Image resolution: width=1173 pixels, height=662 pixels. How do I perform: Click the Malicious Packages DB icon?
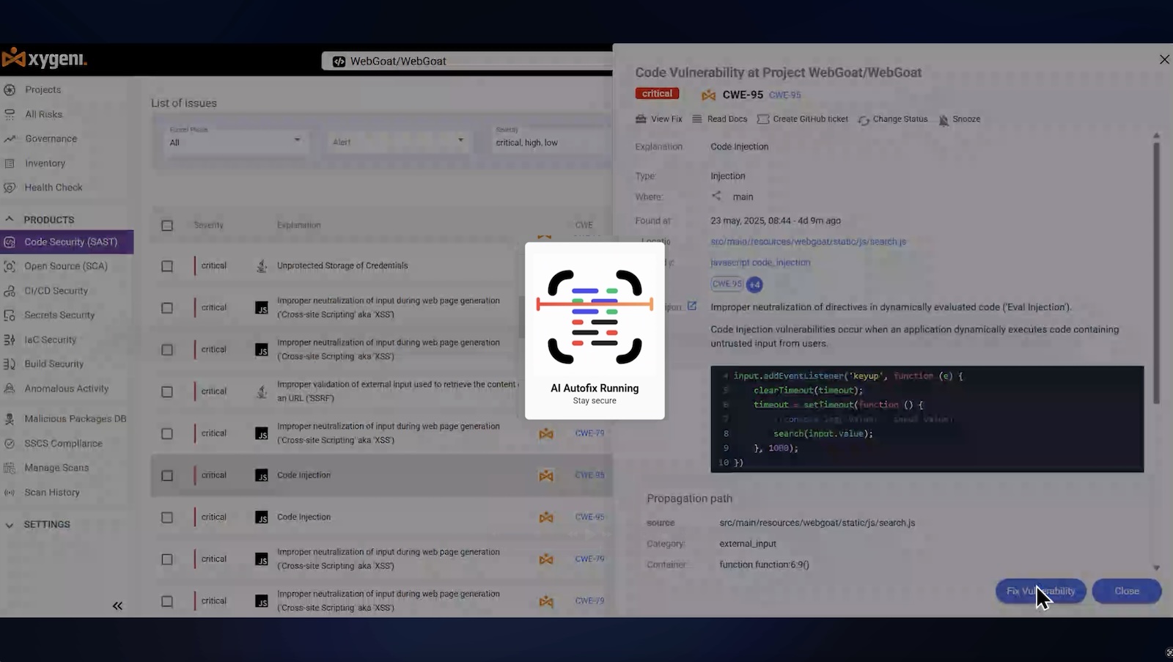click(10, 419)
